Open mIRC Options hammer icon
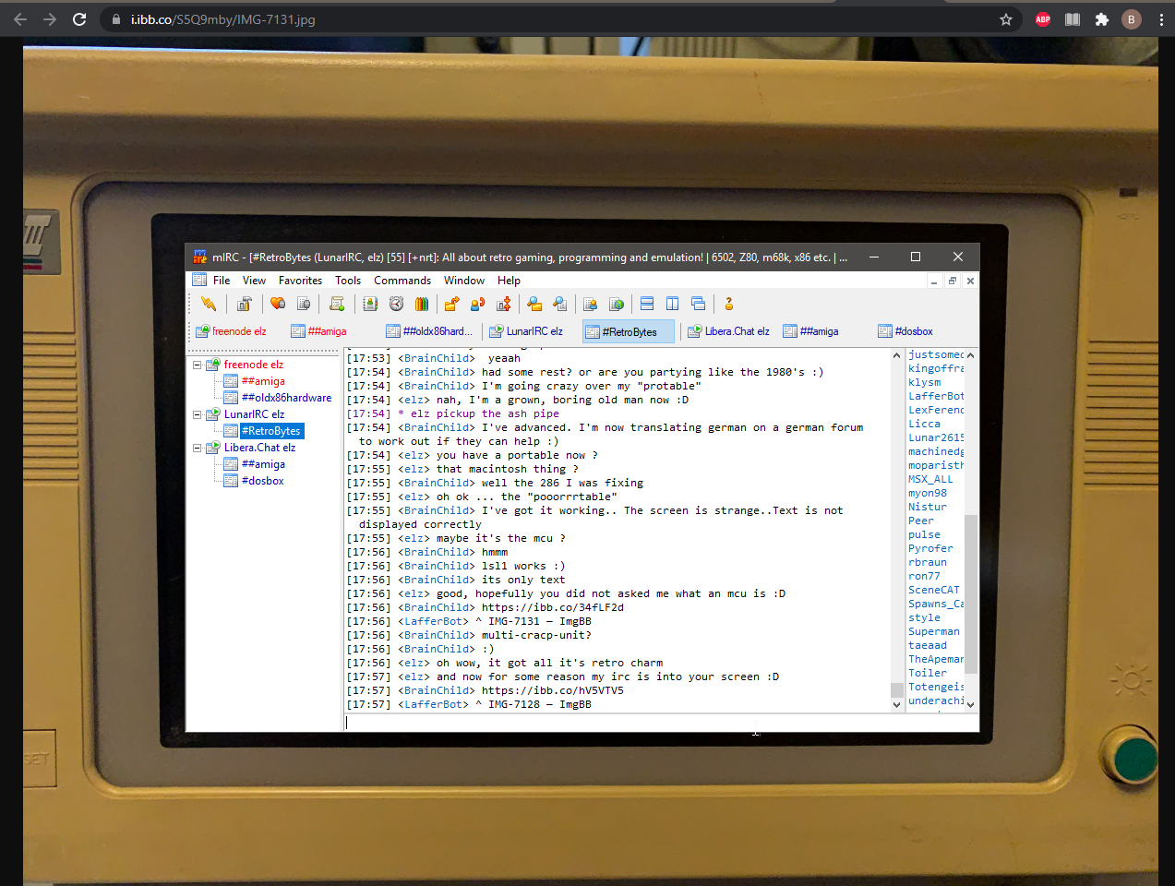The image size is (1175, 886). [x=244, y=304]
